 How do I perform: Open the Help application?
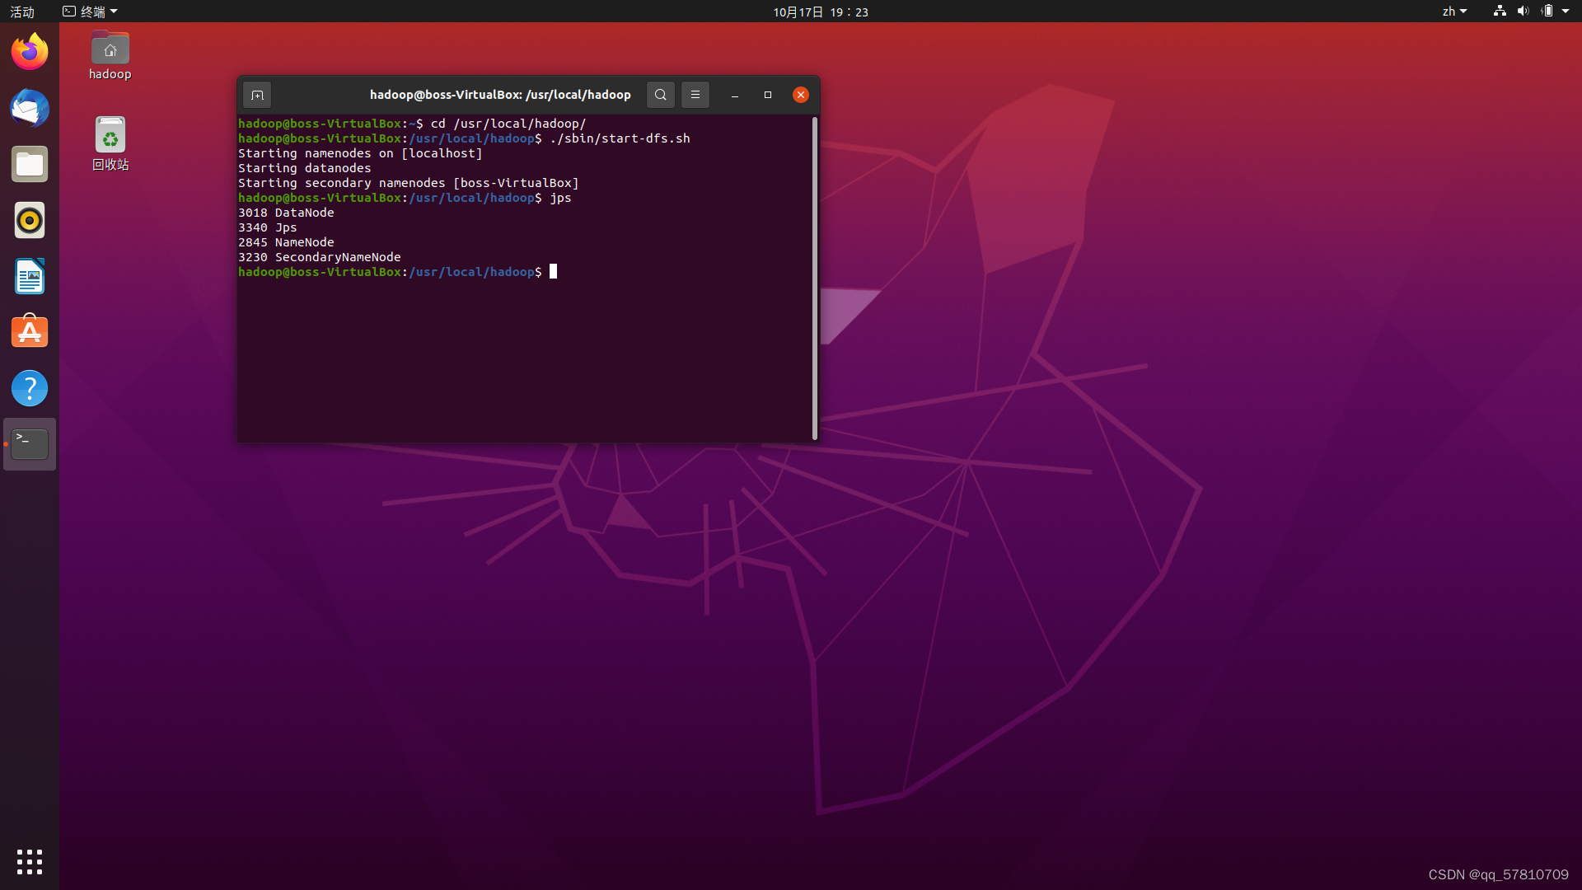point(30,388)
